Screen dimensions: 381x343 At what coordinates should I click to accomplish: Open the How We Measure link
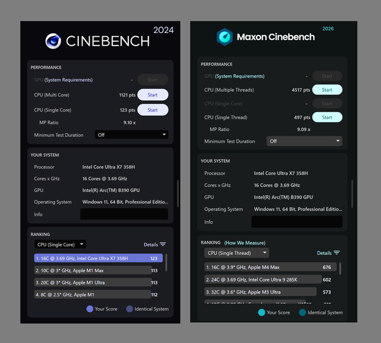(x=244, y=243)
